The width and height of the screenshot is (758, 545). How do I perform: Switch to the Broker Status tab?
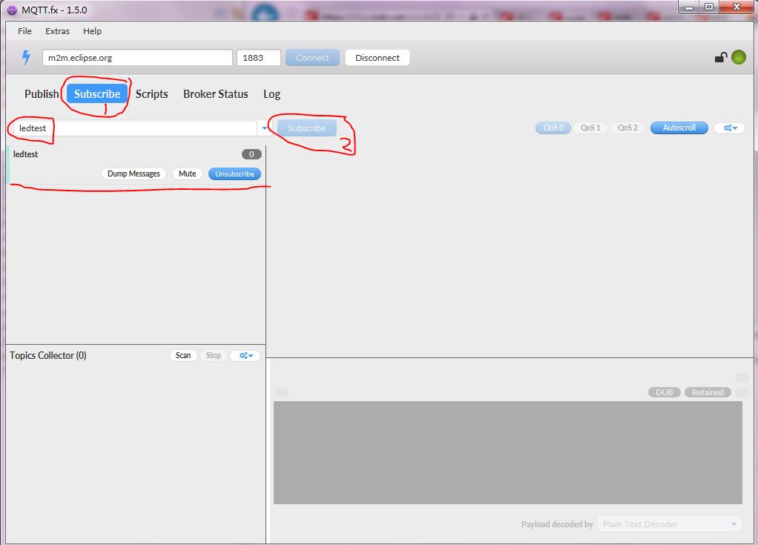point(216,93)
